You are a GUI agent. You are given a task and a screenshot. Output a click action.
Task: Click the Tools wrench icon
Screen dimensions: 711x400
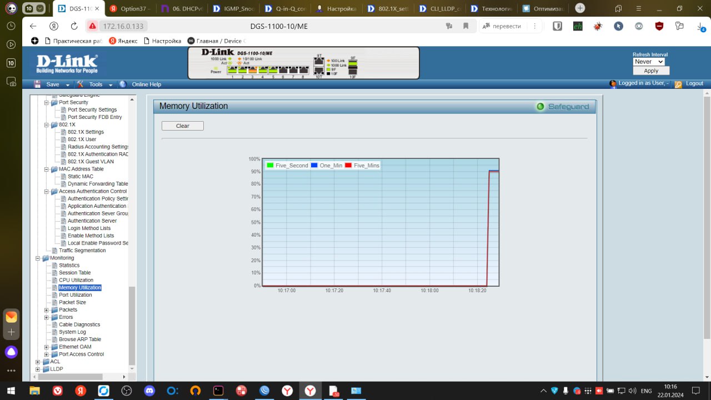click(x=80, y=84)
